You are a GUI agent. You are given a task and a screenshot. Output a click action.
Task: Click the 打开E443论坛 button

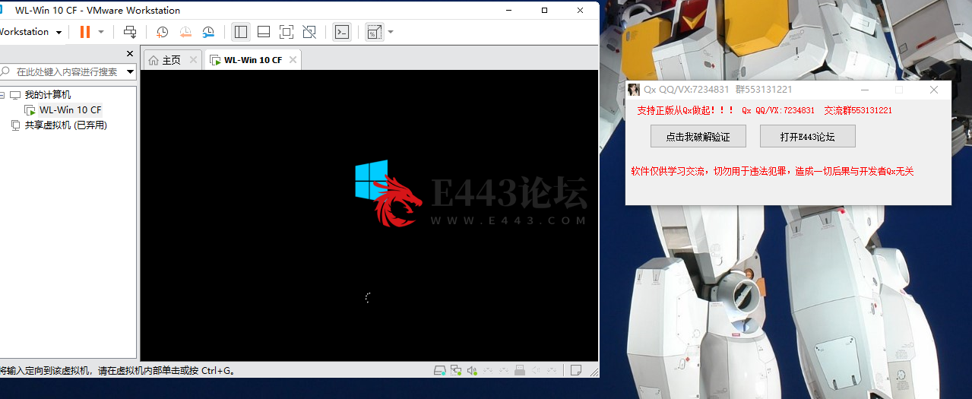pyautogui.click(x=807, y=137)
